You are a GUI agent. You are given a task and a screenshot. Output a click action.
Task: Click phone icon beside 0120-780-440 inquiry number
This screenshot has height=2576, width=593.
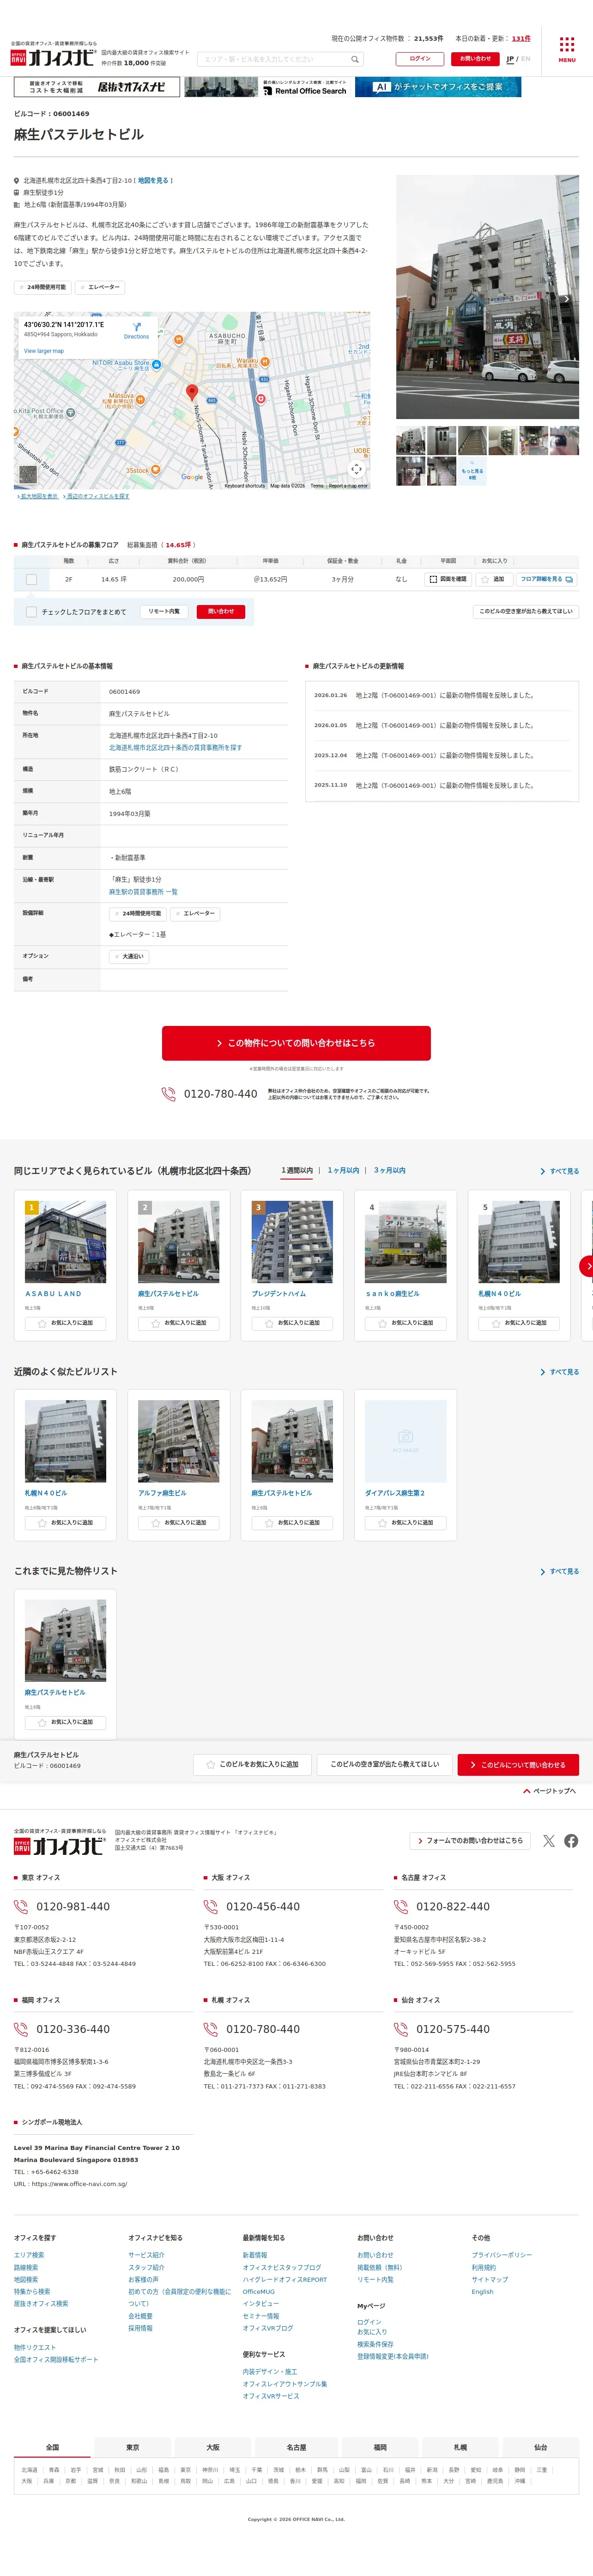point(169,1094)
